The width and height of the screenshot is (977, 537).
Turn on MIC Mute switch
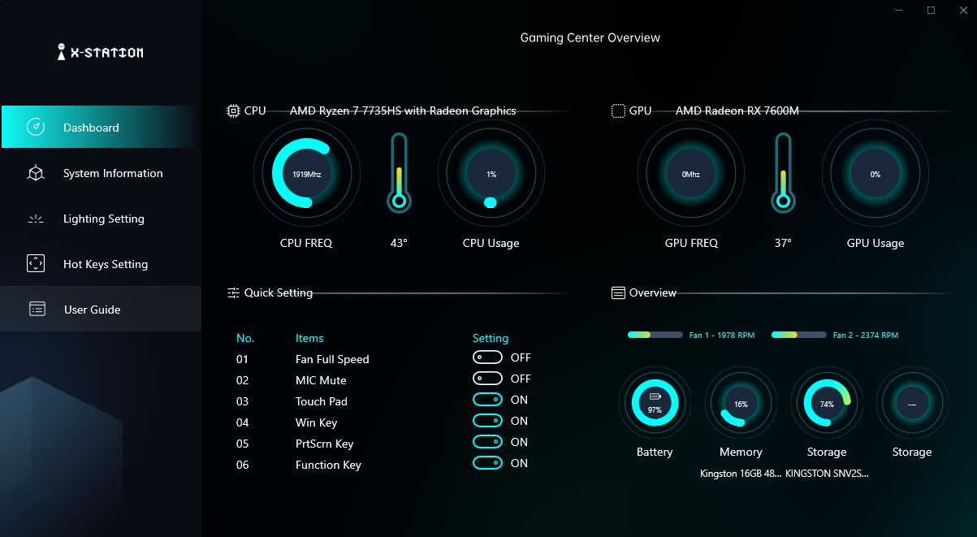tap(488, 379)
